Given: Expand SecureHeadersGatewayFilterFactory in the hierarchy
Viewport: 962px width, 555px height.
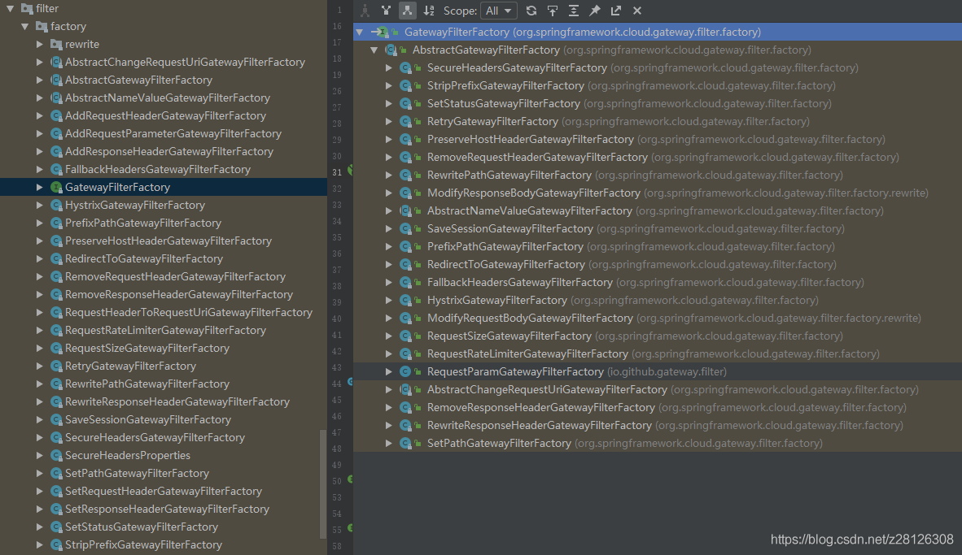Looking at the screenshot, I should (389, 68).
